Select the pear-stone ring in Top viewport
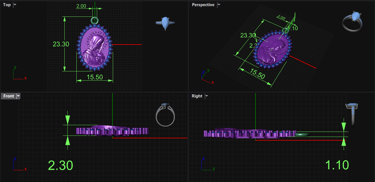Viewport: 375px width, 182px height. coord(165,23)
